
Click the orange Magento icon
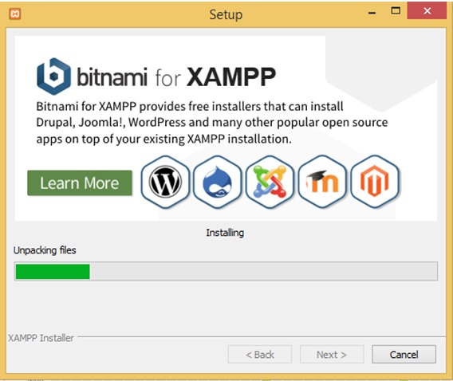375,182
